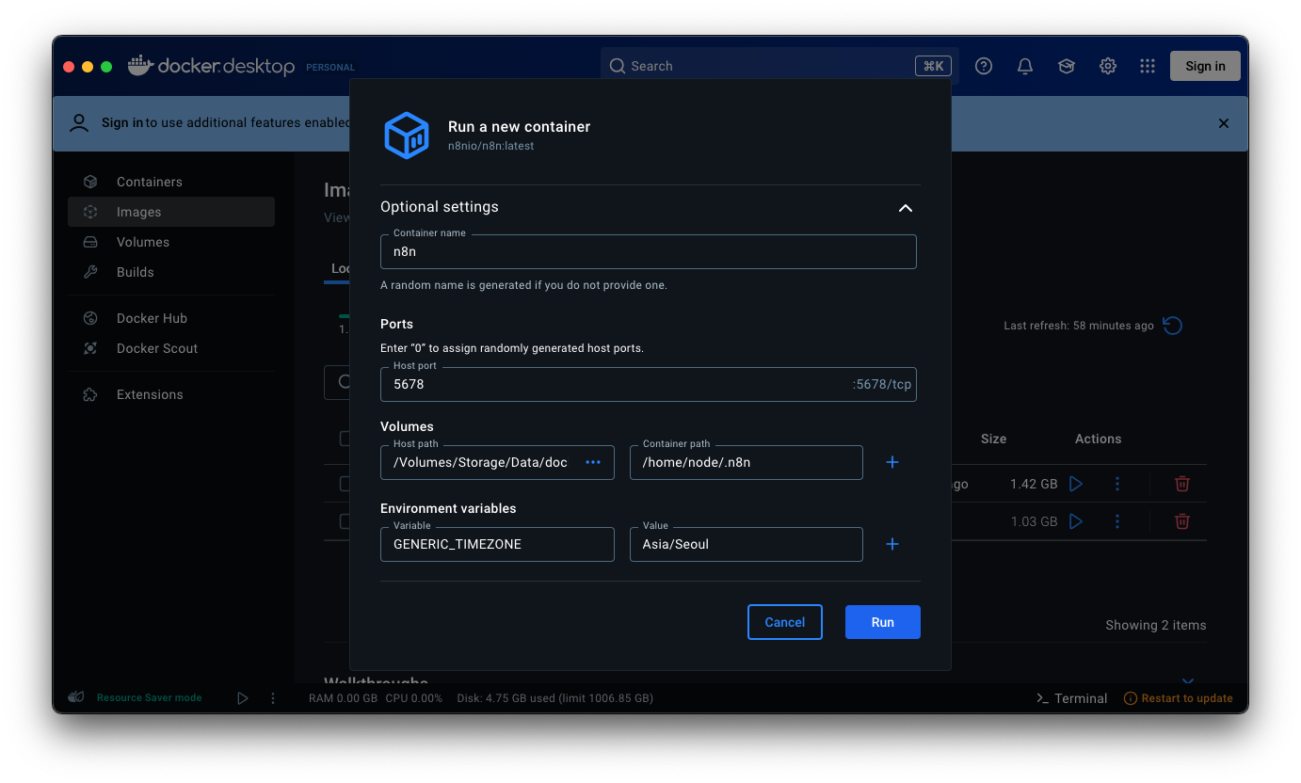The height and width of the screenshot is (783, 1301).
Task: Click the Container name field
Action: pyautogui.click(x=649, y=251)
